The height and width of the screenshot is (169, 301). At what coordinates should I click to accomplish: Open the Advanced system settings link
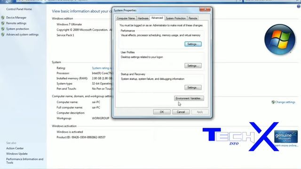tap(23, 34)
